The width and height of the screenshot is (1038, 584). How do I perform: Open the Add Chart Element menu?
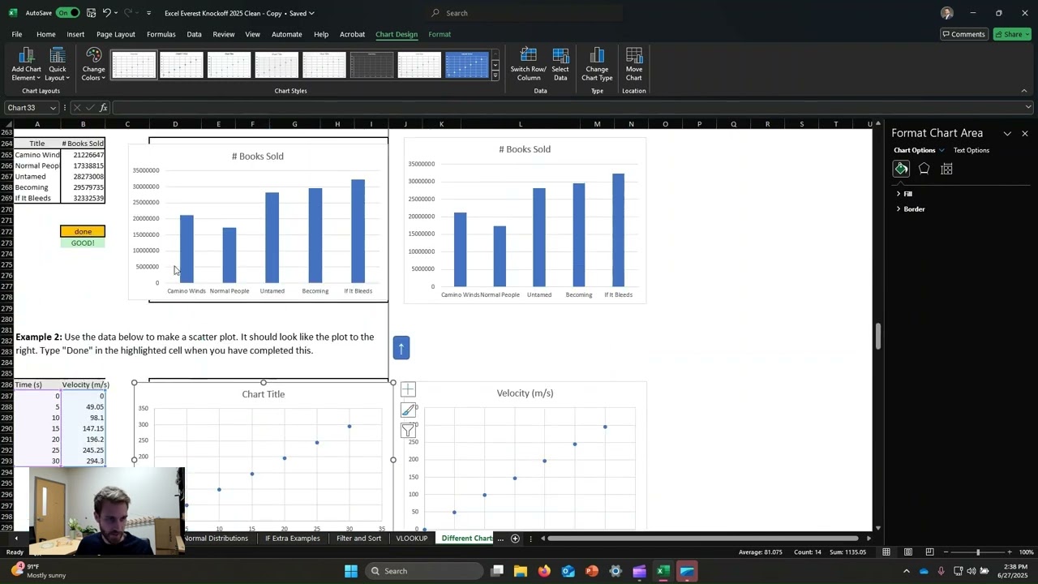point(26,64)
